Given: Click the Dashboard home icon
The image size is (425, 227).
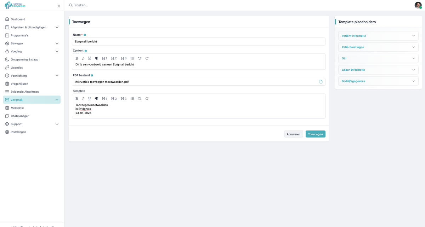Looking at the screenshot, I should [x=7, y=19].
